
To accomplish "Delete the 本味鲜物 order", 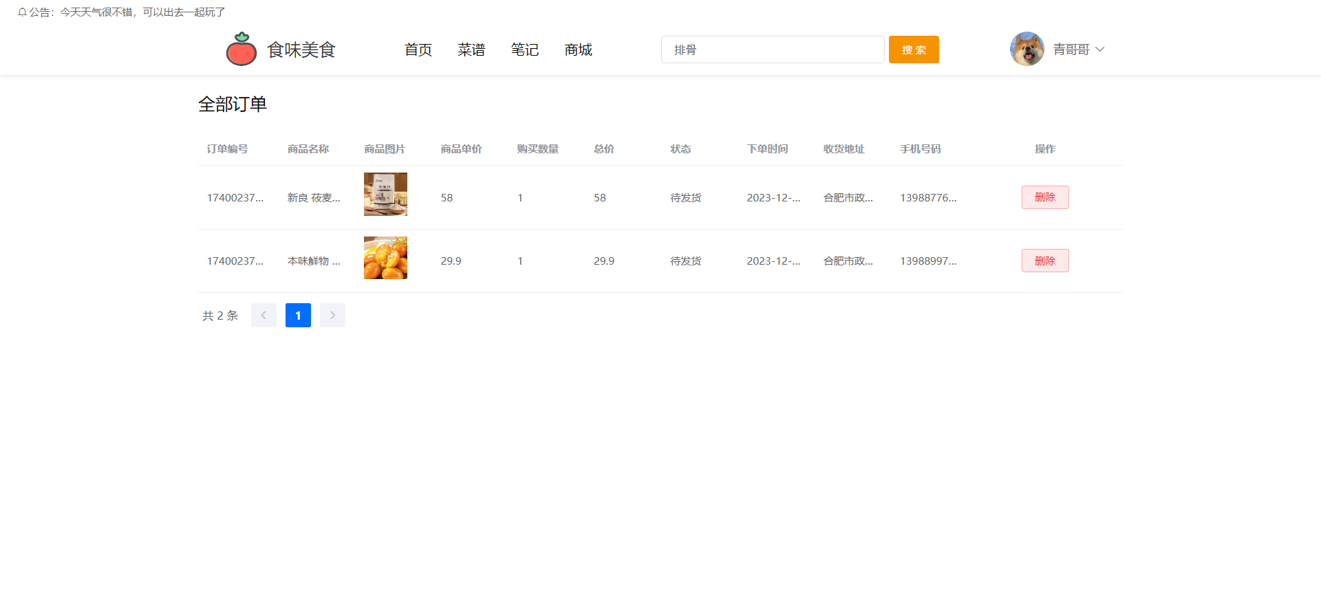I will [x=1045, y=261].
